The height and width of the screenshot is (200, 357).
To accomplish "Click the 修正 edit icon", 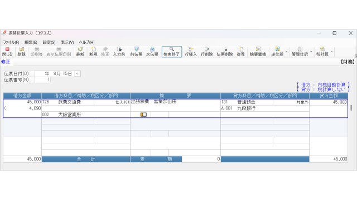I will [105, 52].
